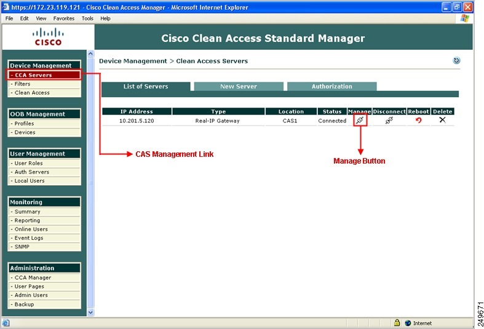The image size is (484, 329).
Task: Open the Monitoring Summary link
Action: (x=44, y=212)
